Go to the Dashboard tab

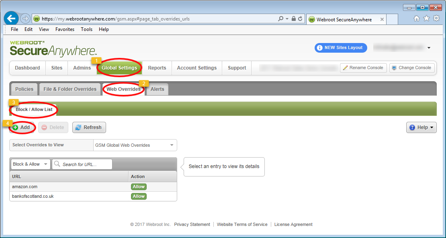27,68
